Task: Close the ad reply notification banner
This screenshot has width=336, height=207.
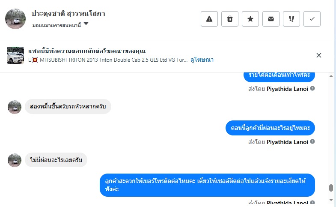Action: (319, 55)
